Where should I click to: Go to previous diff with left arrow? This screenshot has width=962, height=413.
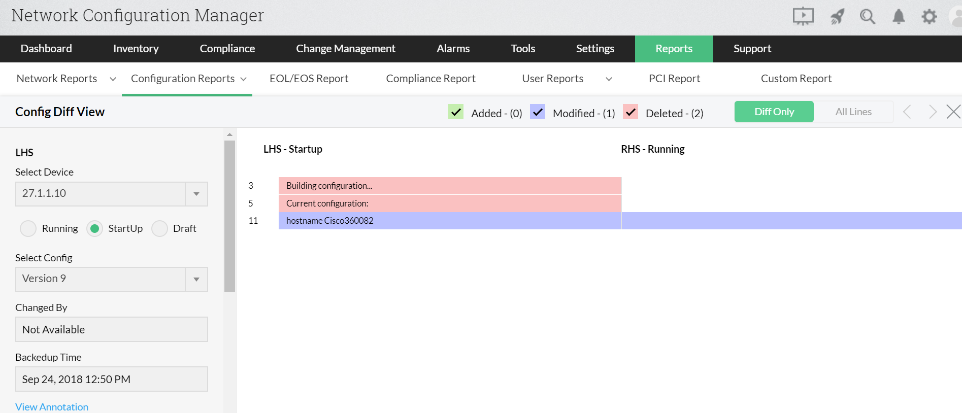[907, 112]
